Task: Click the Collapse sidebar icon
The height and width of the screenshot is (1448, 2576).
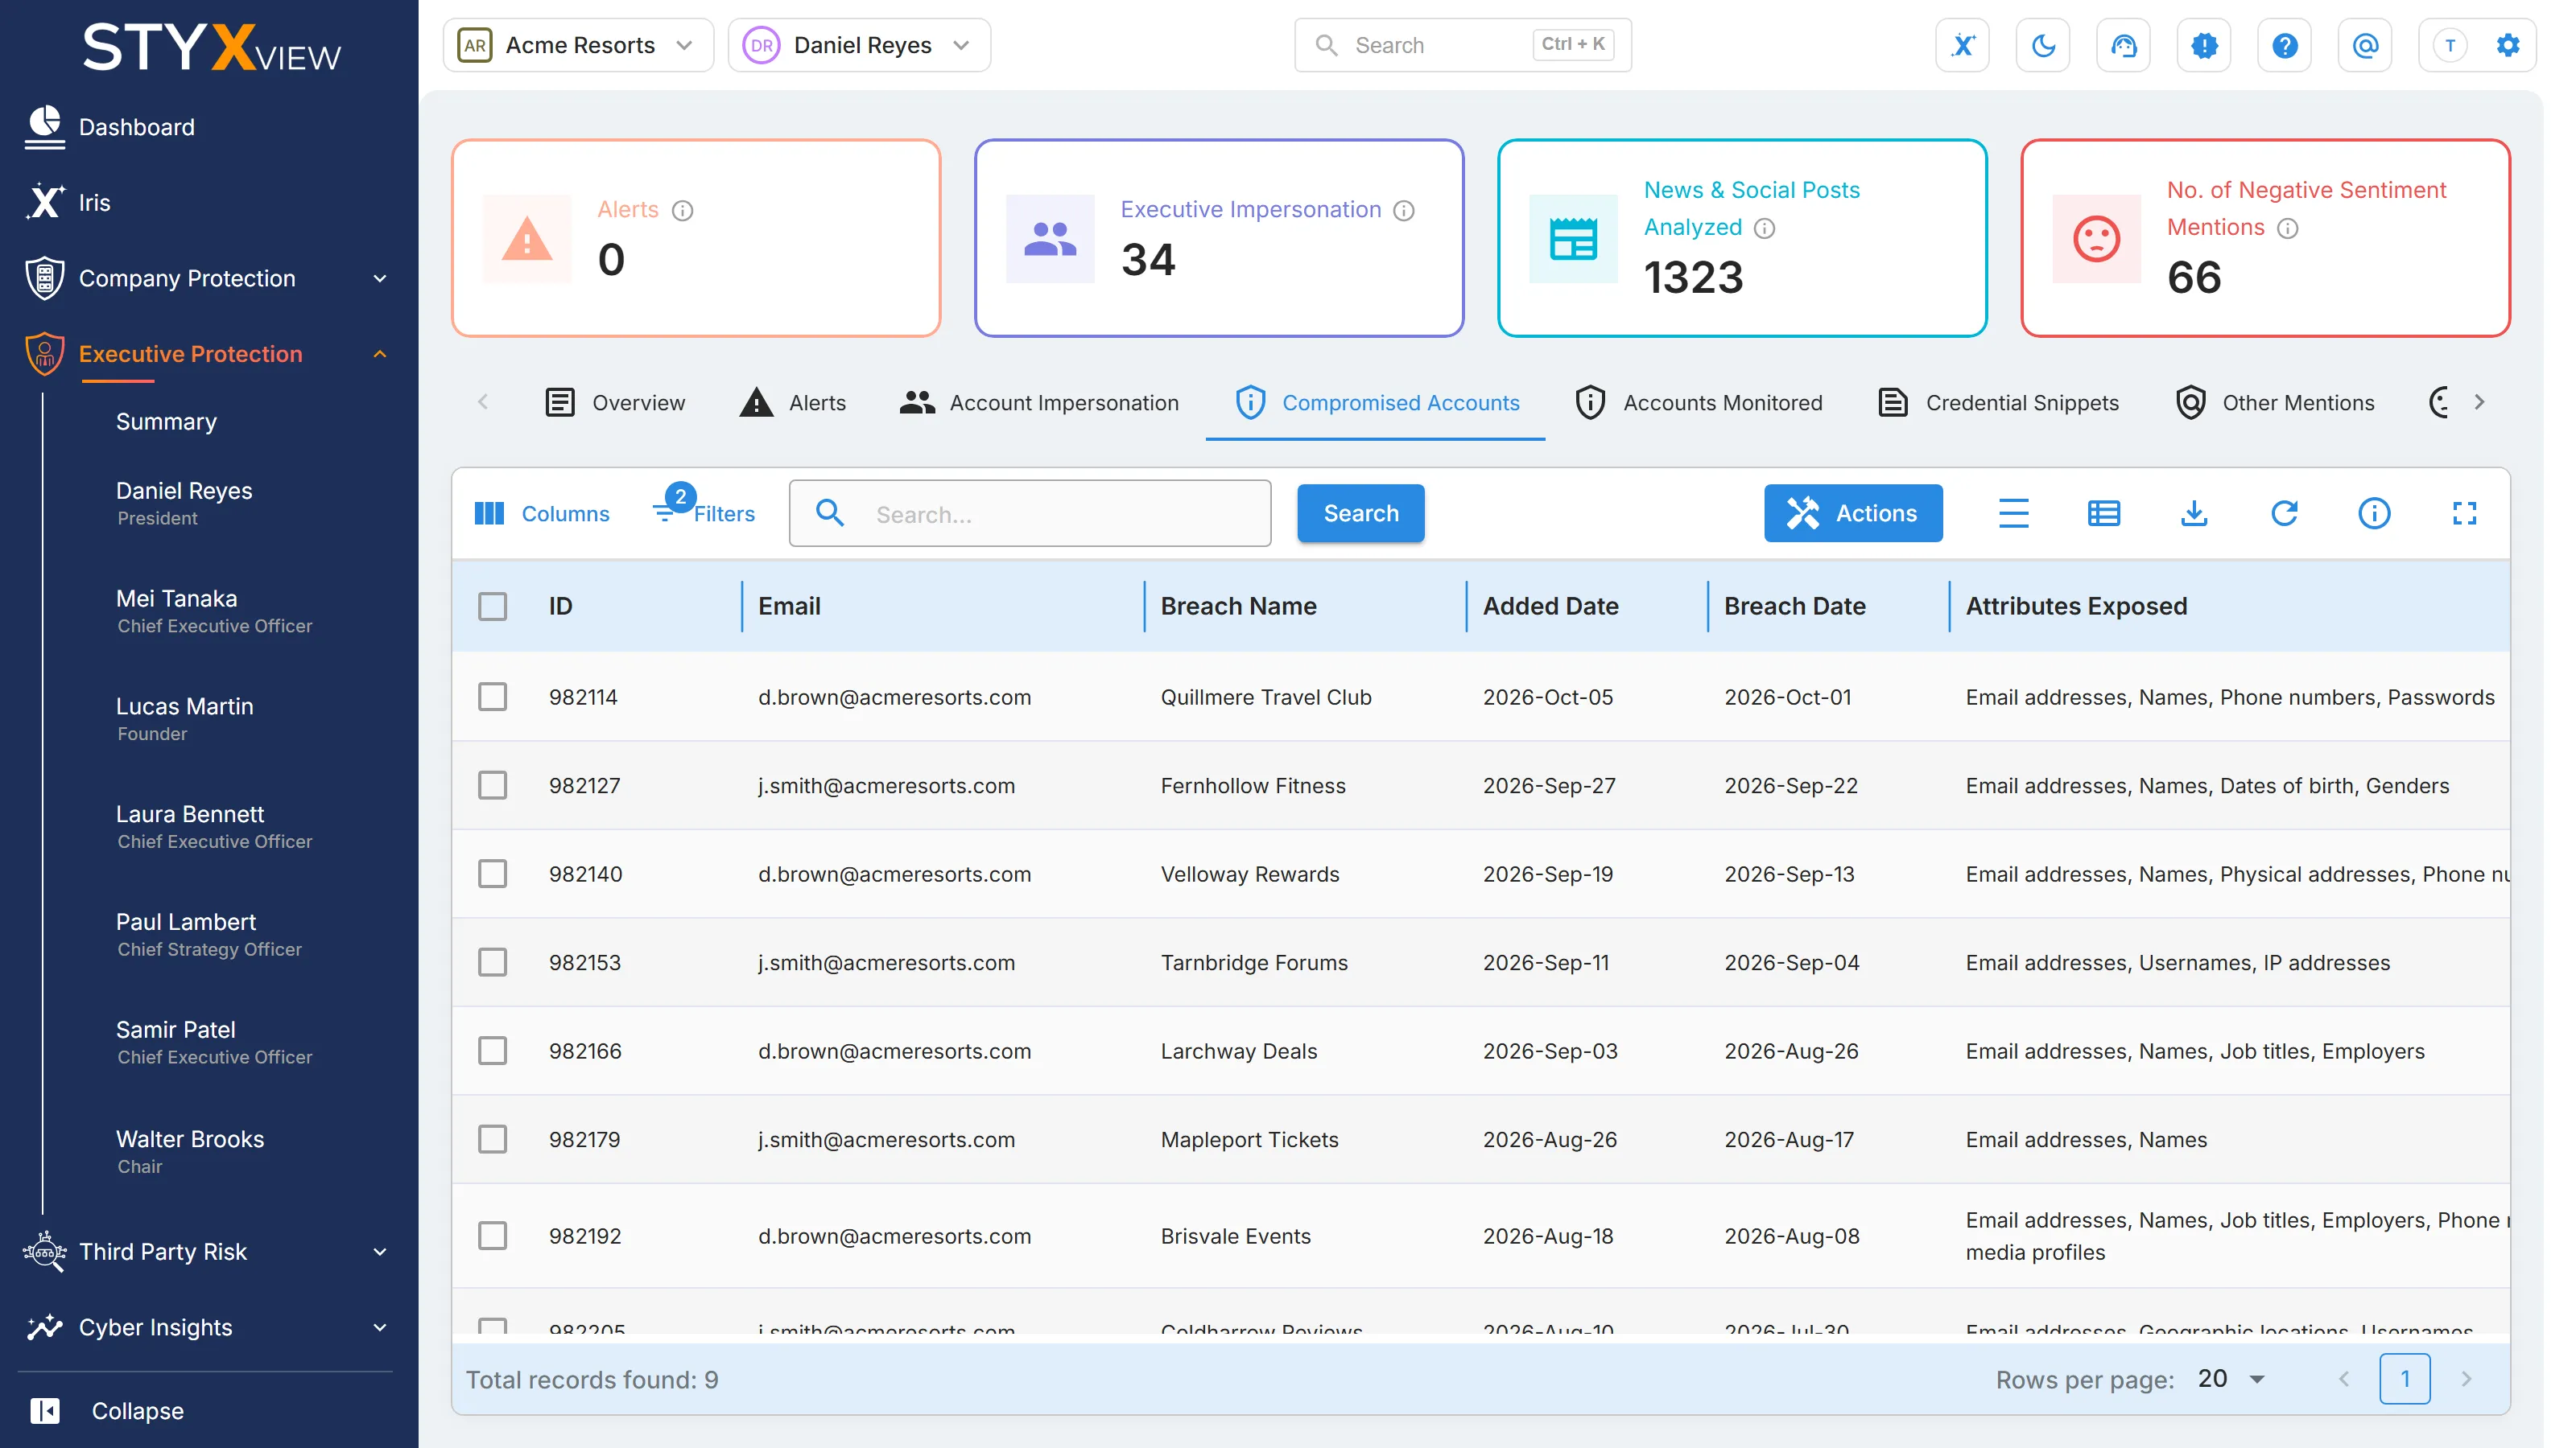Action: point(45,1410)
